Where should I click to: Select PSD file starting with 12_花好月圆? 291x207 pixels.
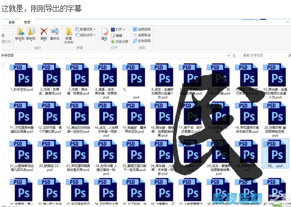(x=50, y=117)
